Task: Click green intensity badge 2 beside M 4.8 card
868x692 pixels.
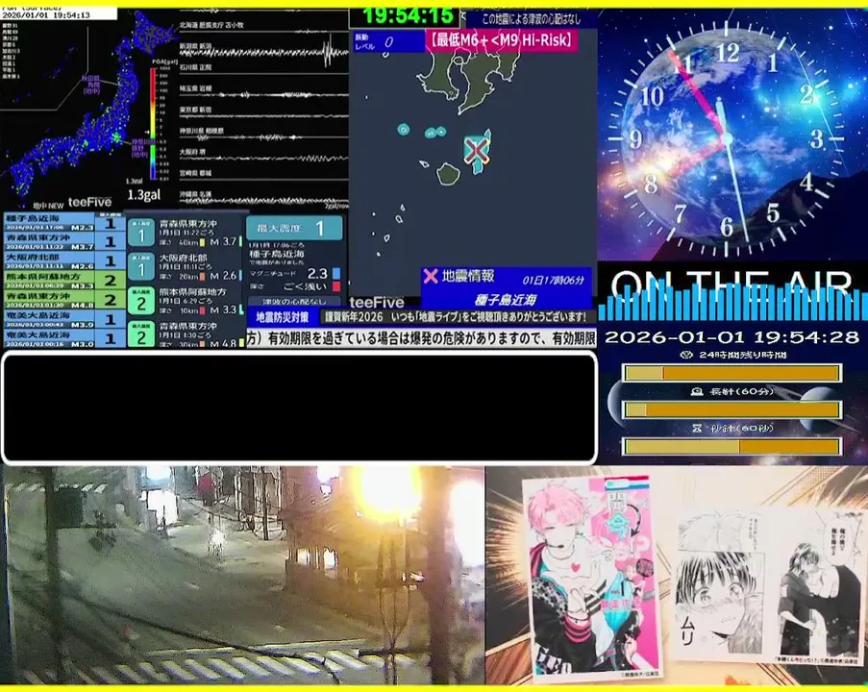Action: (141, 334)
